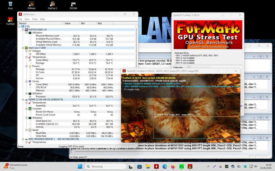Viewport: 275px width, 171px height.
Task: Click the Sensor column header
Action: [40, 23]
